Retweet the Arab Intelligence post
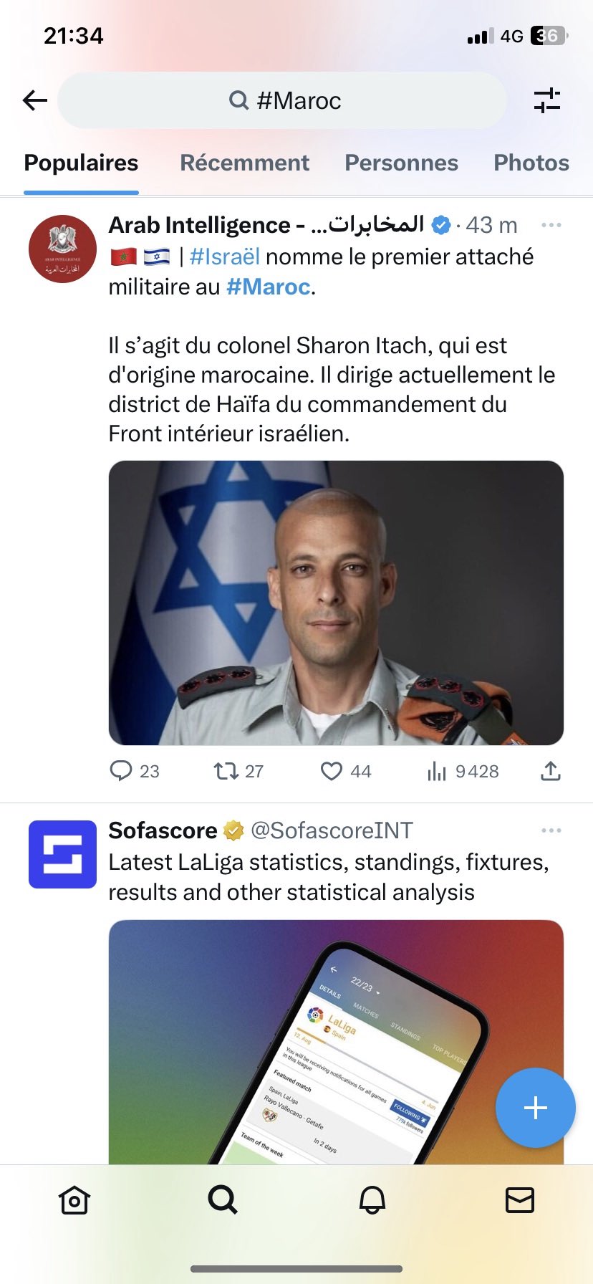593x1284 pixels. [x=226, y=771]
